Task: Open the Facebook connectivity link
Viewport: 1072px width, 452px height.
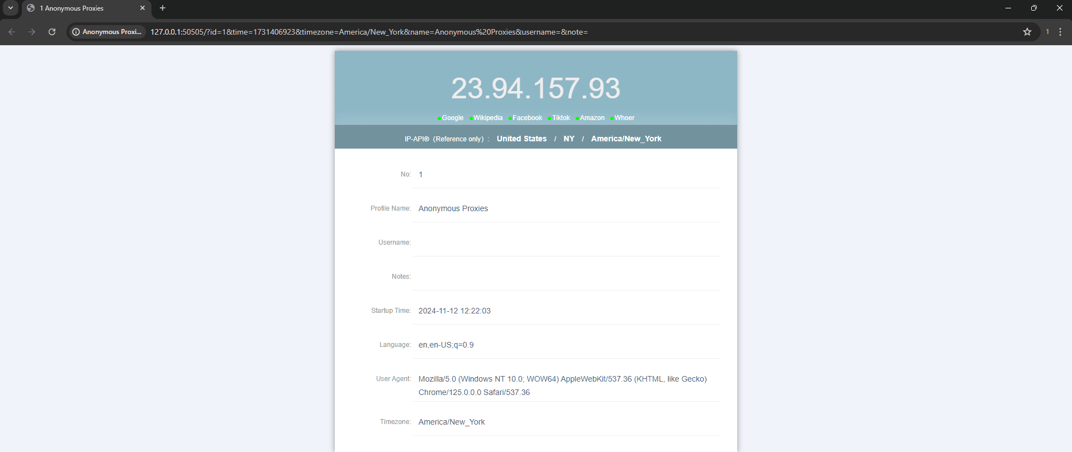Action: [528, 118]
